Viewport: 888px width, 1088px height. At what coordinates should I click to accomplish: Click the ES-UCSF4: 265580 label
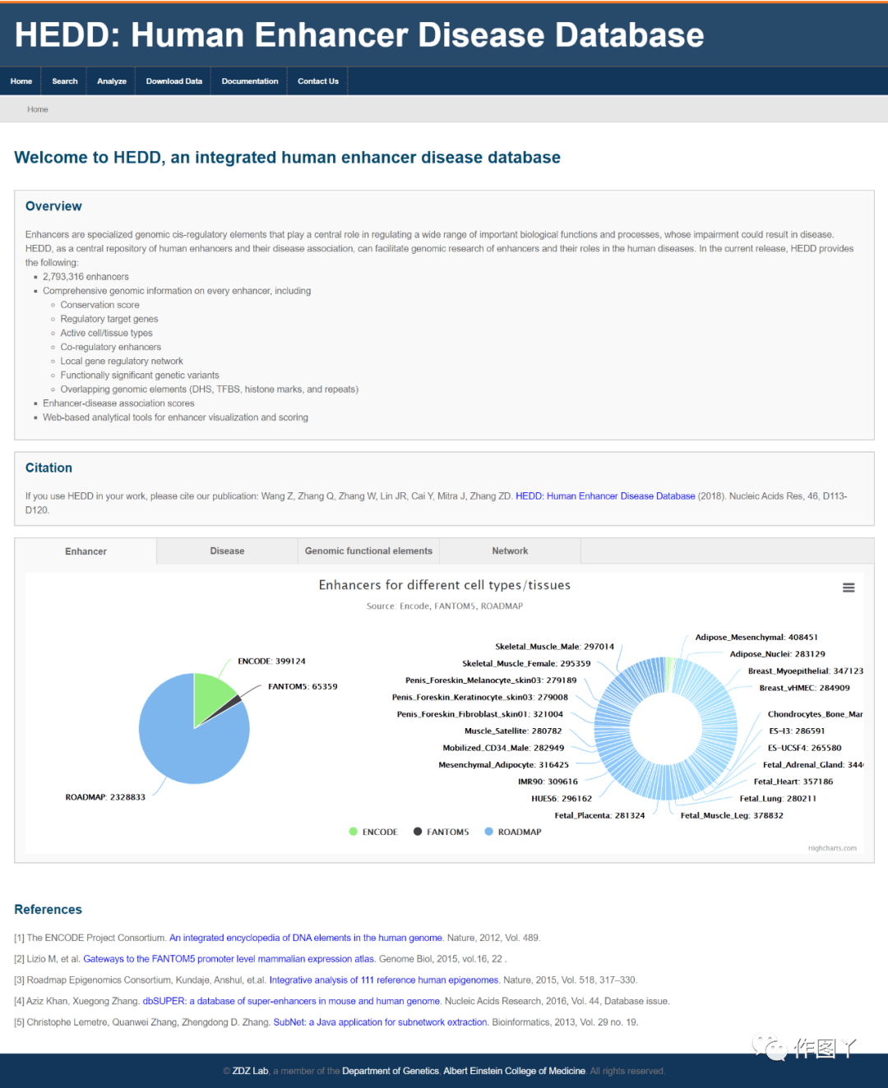pos(805,748)
